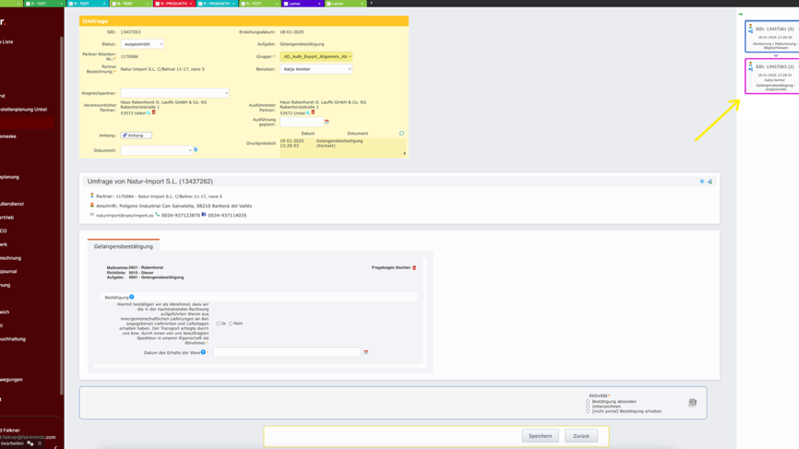Click the trash icon next to Fragebogen löschen

pyautogui.click(x=414, y=267)
